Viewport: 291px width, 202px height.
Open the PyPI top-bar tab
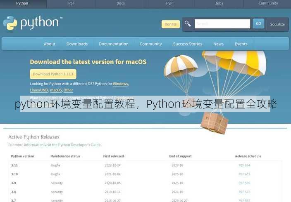point(170,3)
